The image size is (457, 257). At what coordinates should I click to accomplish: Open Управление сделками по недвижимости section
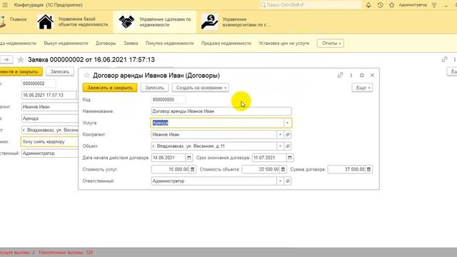(x=165, y=22)
